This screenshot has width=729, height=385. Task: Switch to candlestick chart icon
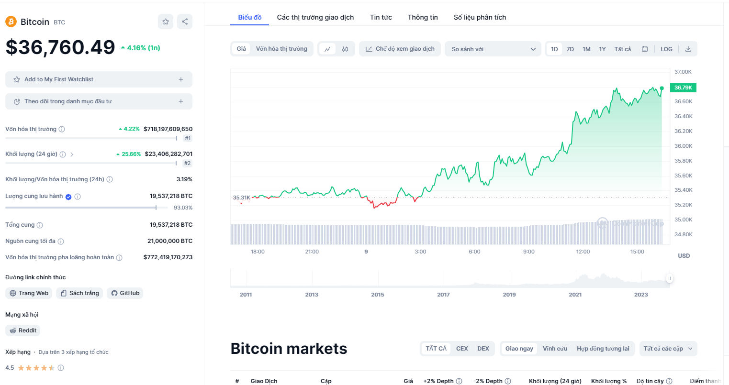point(345,49)
